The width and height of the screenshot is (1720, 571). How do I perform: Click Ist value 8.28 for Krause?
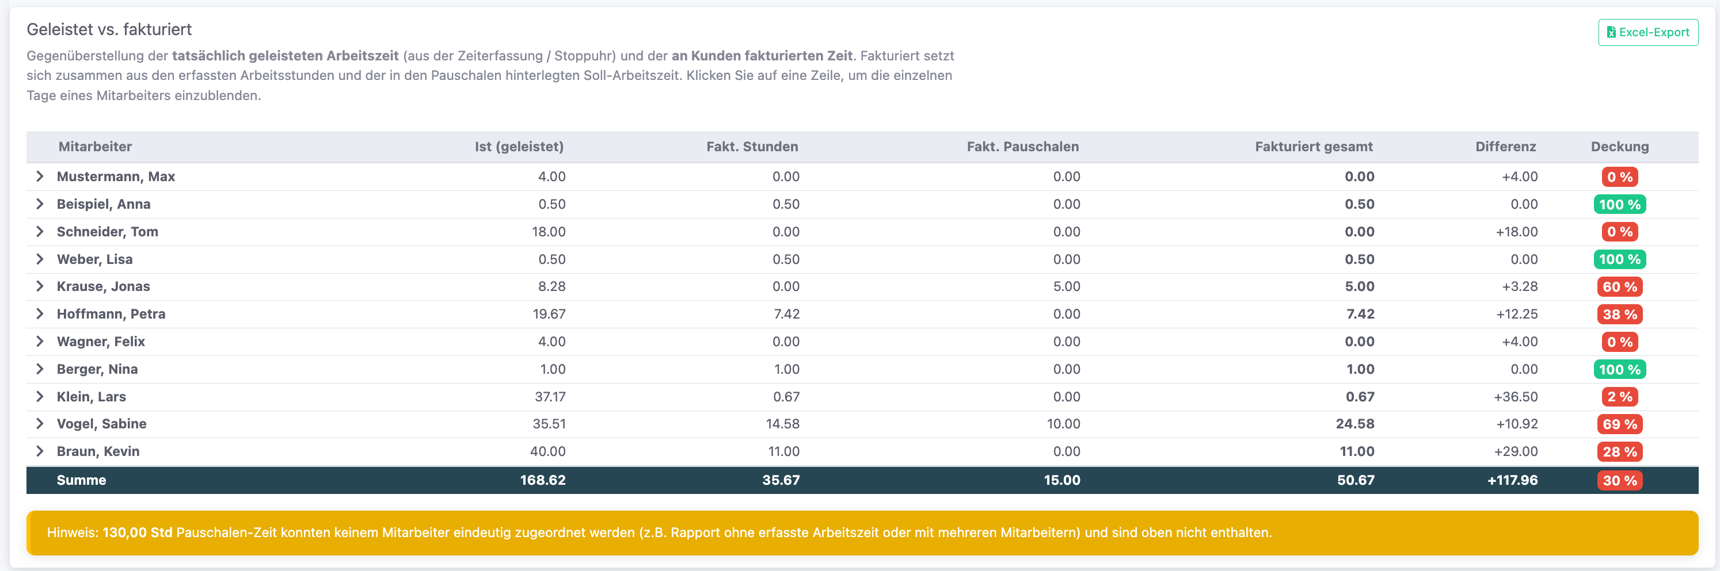coord(551,286)
